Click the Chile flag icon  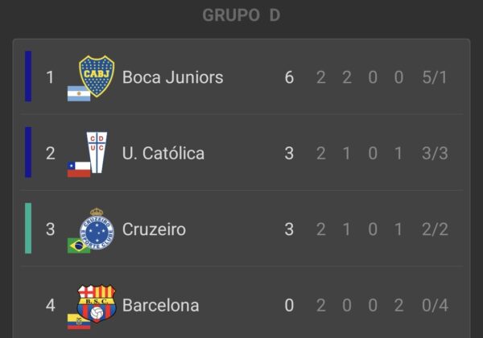79,169
